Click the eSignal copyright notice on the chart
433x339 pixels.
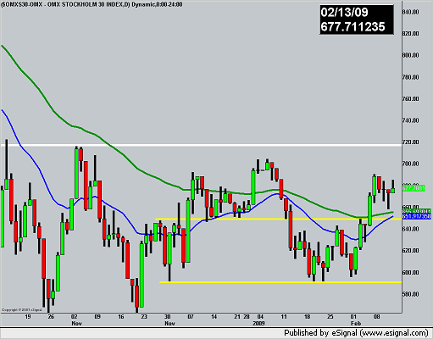tap(22, 310)
